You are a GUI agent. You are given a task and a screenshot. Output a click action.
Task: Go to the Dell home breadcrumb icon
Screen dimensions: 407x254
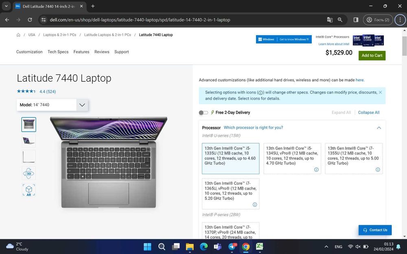(18, 35)
